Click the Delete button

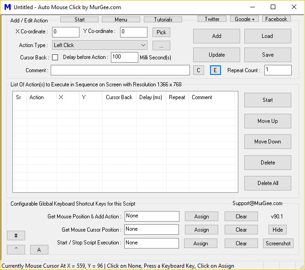coord(268,163)
